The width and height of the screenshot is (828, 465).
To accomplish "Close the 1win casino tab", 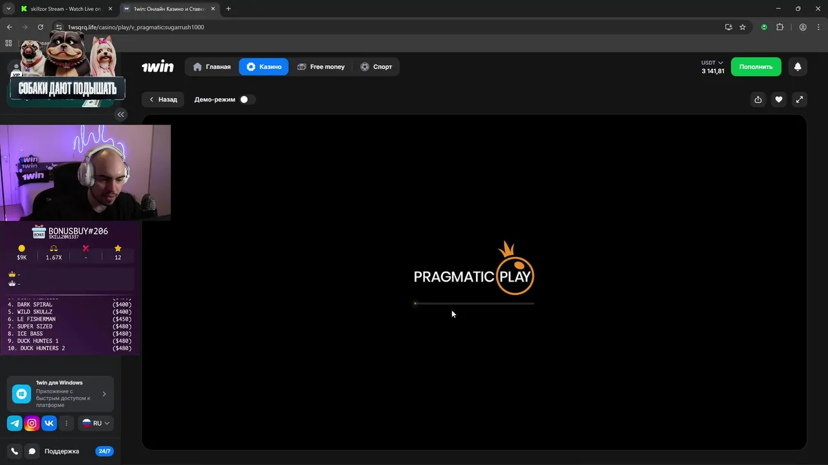I will [x=213, y=9].
